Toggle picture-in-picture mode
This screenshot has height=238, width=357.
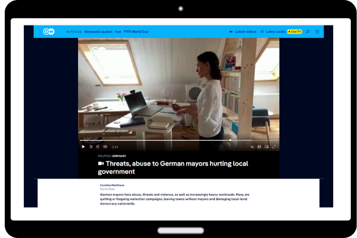(x=267, y=147)
